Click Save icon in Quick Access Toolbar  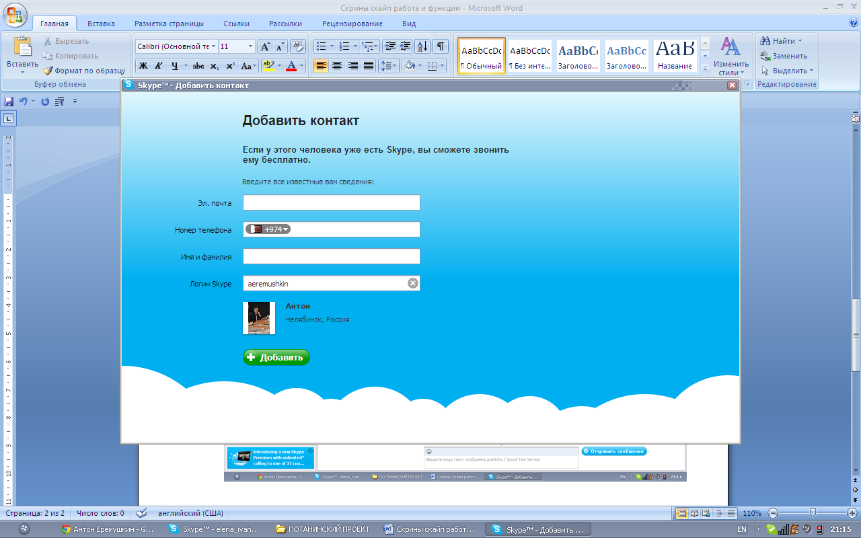point(9,102)
